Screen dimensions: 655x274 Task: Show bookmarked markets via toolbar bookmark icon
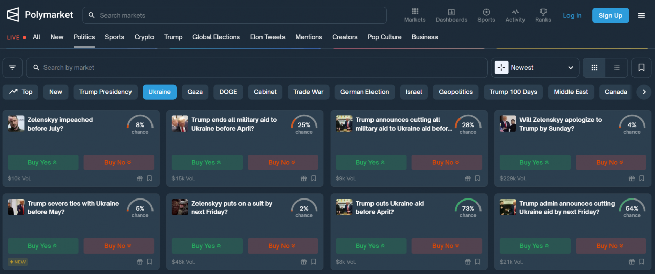click(641, 67)
